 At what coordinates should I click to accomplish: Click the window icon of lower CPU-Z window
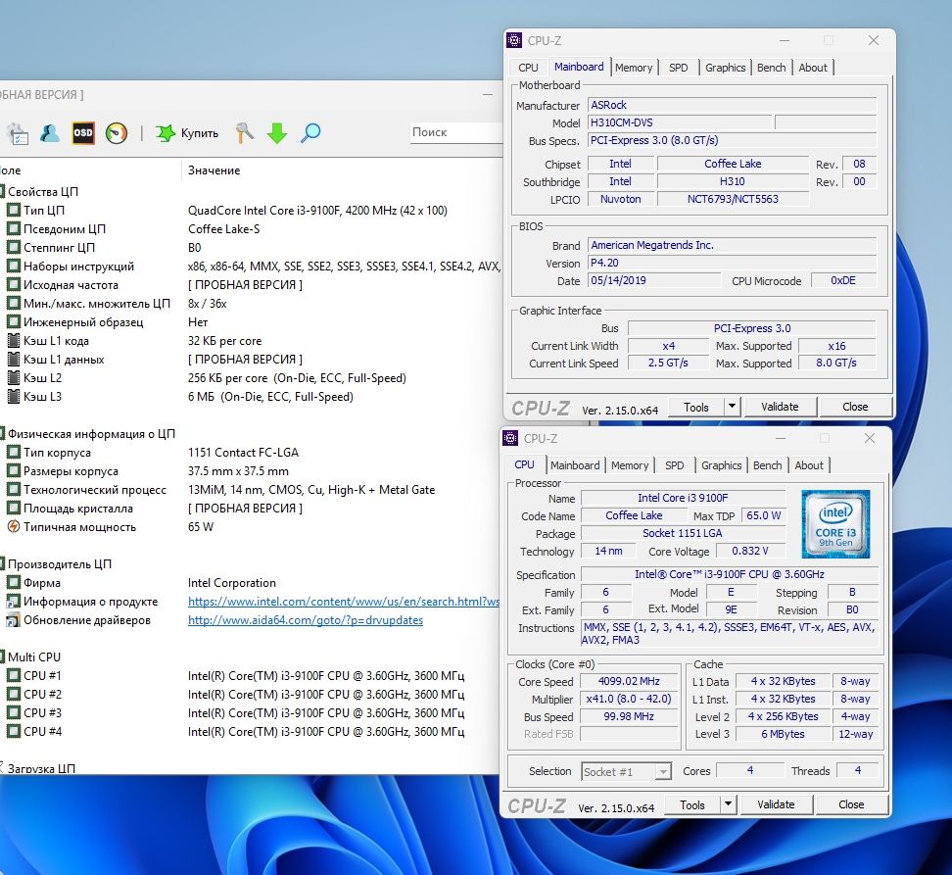tap(510, 438)
